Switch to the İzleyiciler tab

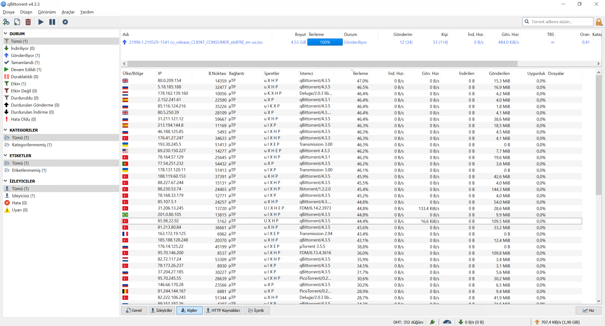[x=162, y=310]
